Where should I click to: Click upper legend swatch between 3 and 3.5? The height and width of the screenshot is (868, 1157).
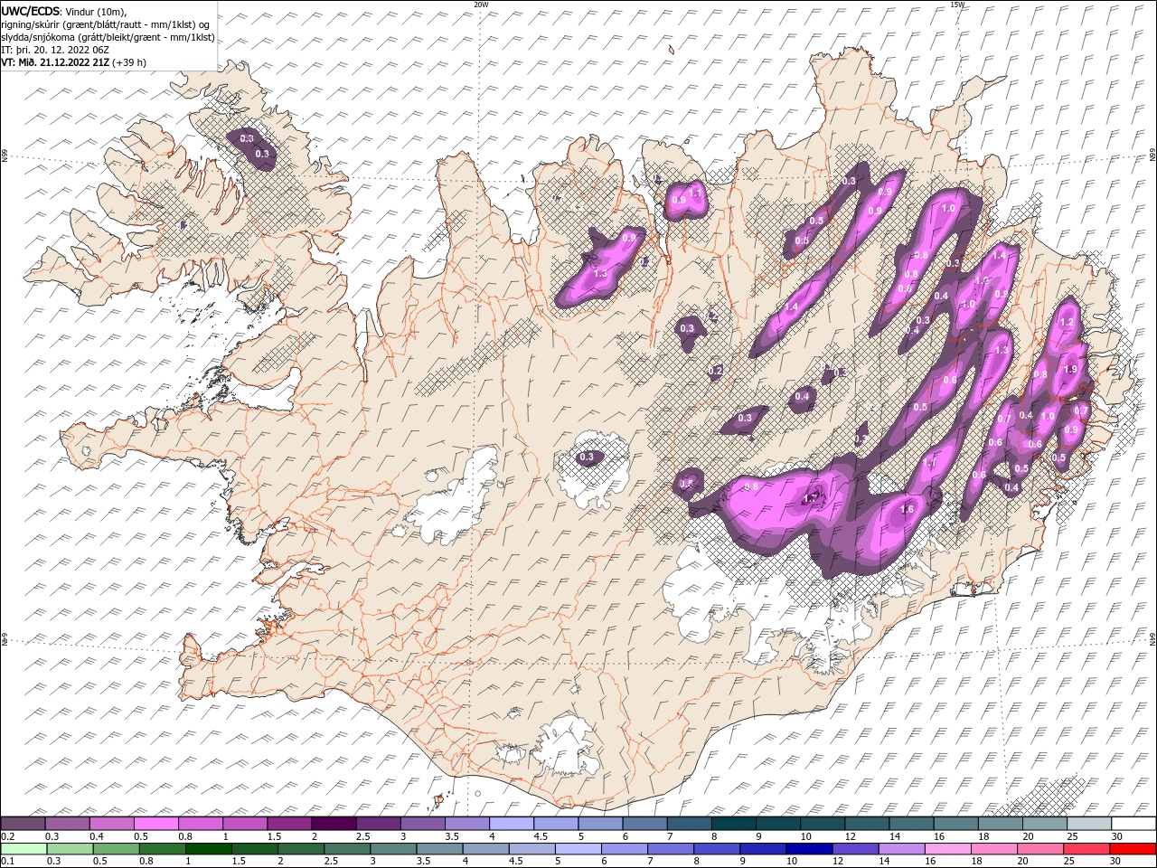(423, 823)
